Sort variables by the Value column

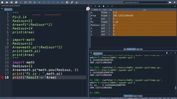tap(144, 10)
